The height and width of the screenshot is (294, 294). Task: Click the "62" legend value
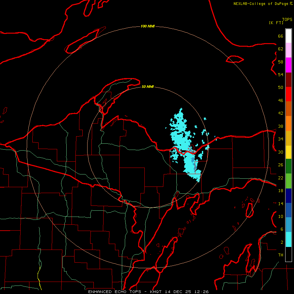[x=281, y=49]
